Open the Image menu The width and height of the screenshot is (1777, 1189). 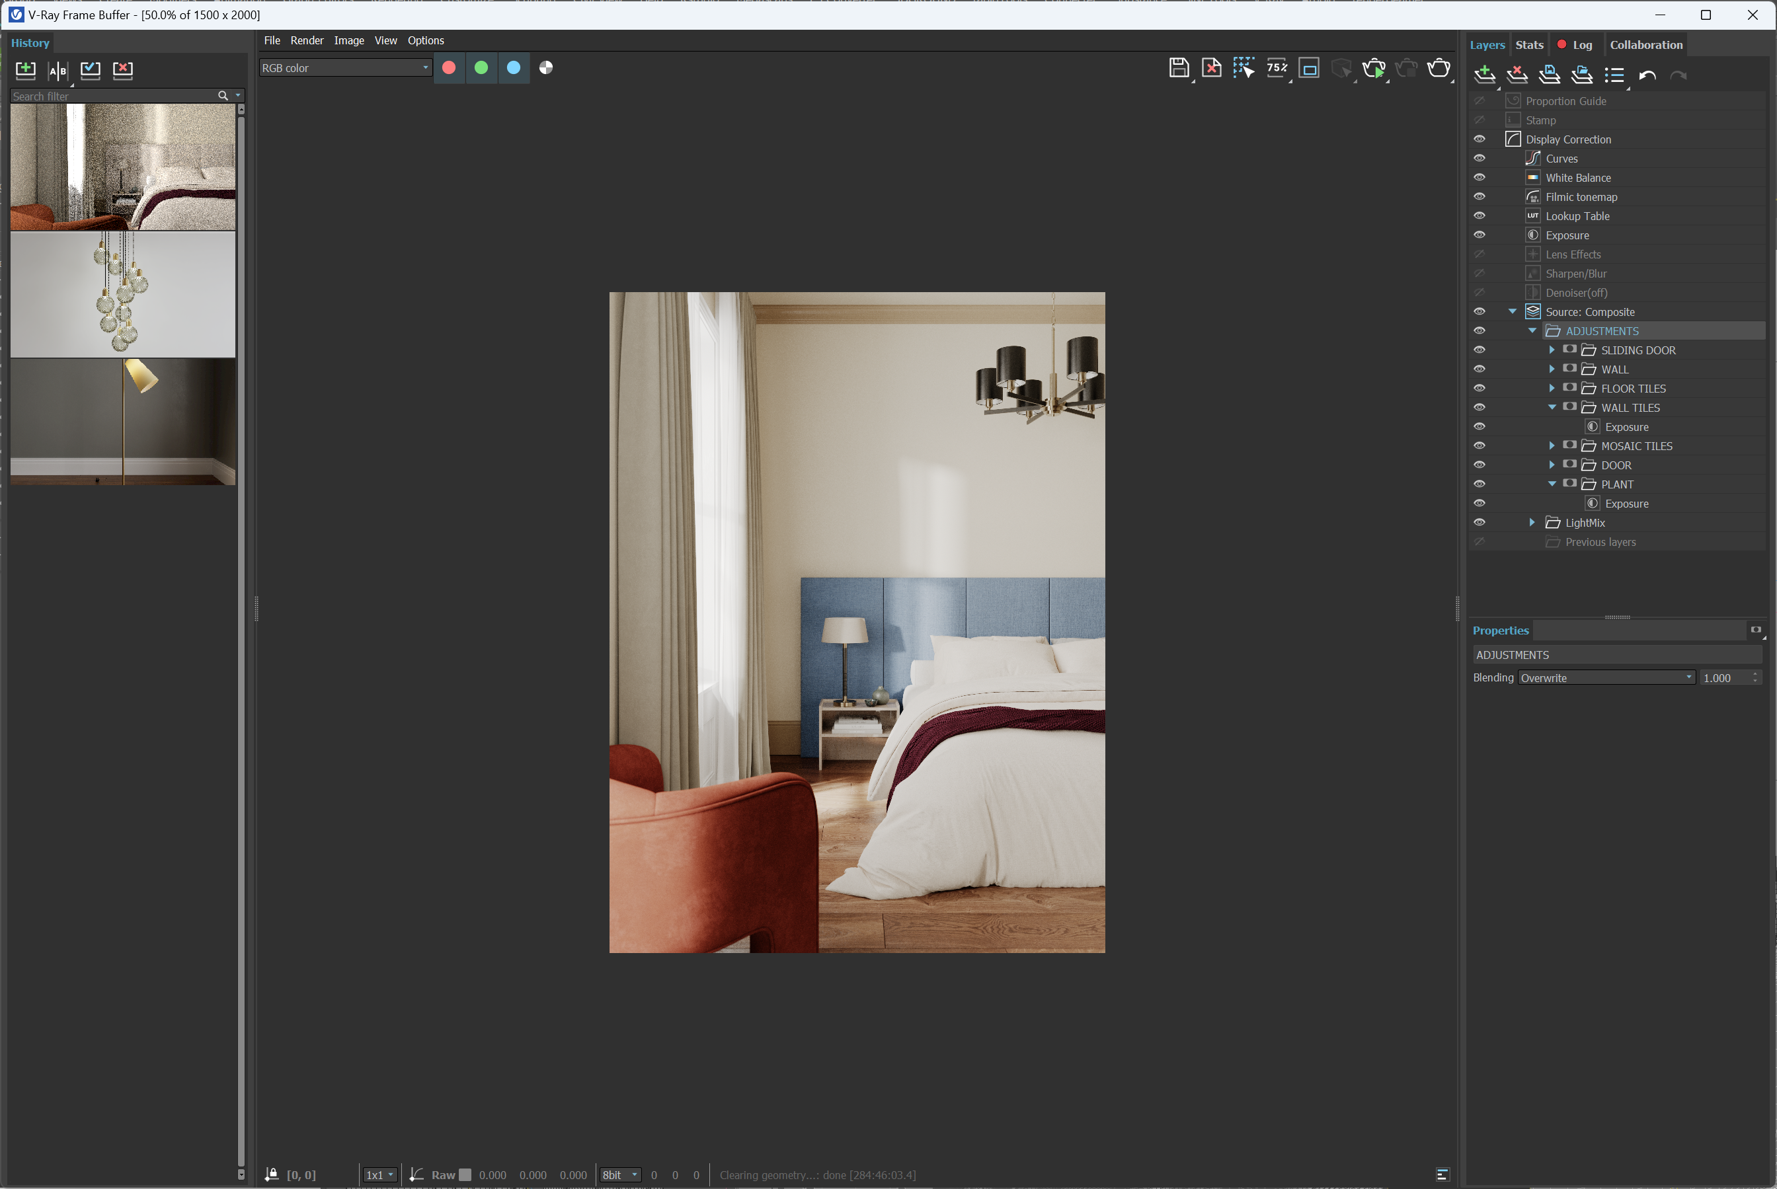349,41
